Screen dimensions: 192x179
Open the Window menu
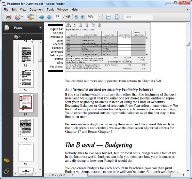(x=63, y=10)
